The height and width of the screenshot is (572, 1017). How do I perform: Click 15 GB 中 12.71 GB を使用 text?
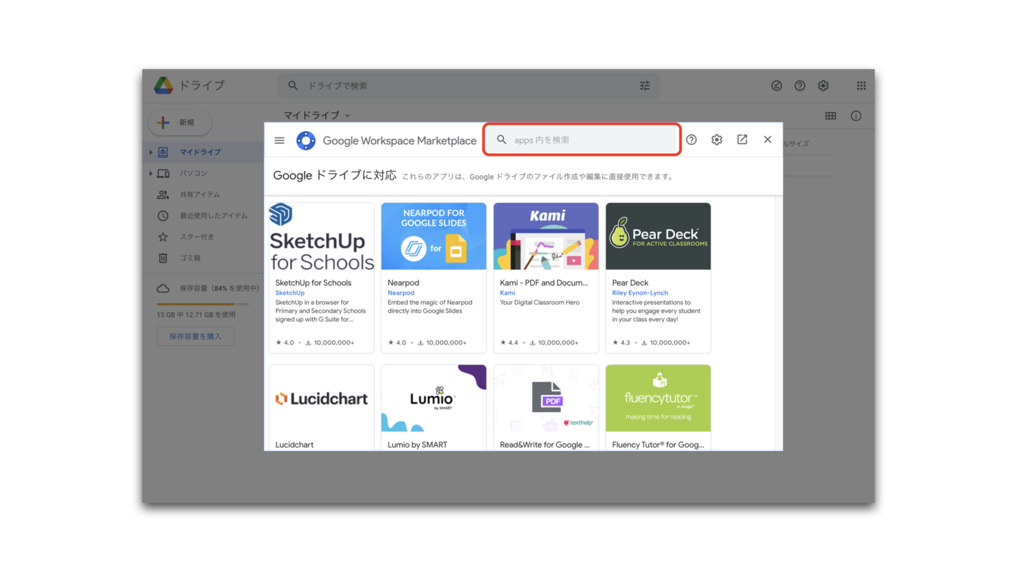click(x=196, y=315)
